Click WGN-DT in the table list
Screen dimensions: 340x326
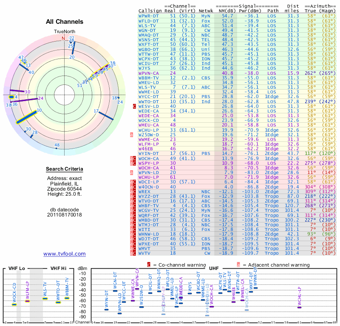coord(147,30)
